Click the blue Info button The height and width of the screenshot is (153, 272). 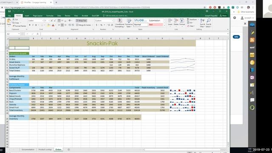point(236,37)
